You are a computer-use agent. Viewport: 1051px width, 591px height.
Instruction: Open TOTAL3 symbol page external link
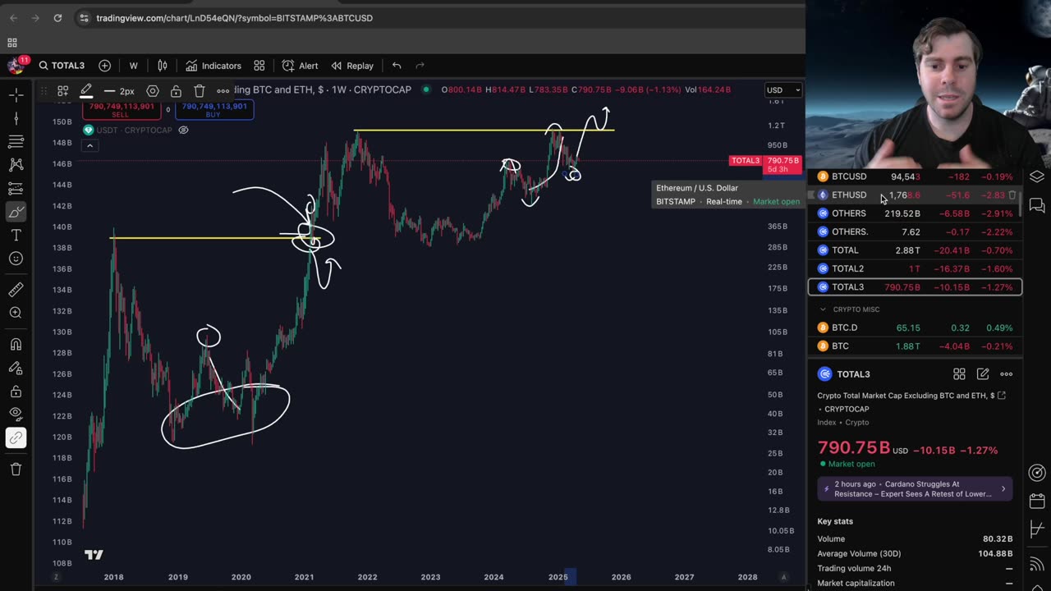[x=1001, y=396]
